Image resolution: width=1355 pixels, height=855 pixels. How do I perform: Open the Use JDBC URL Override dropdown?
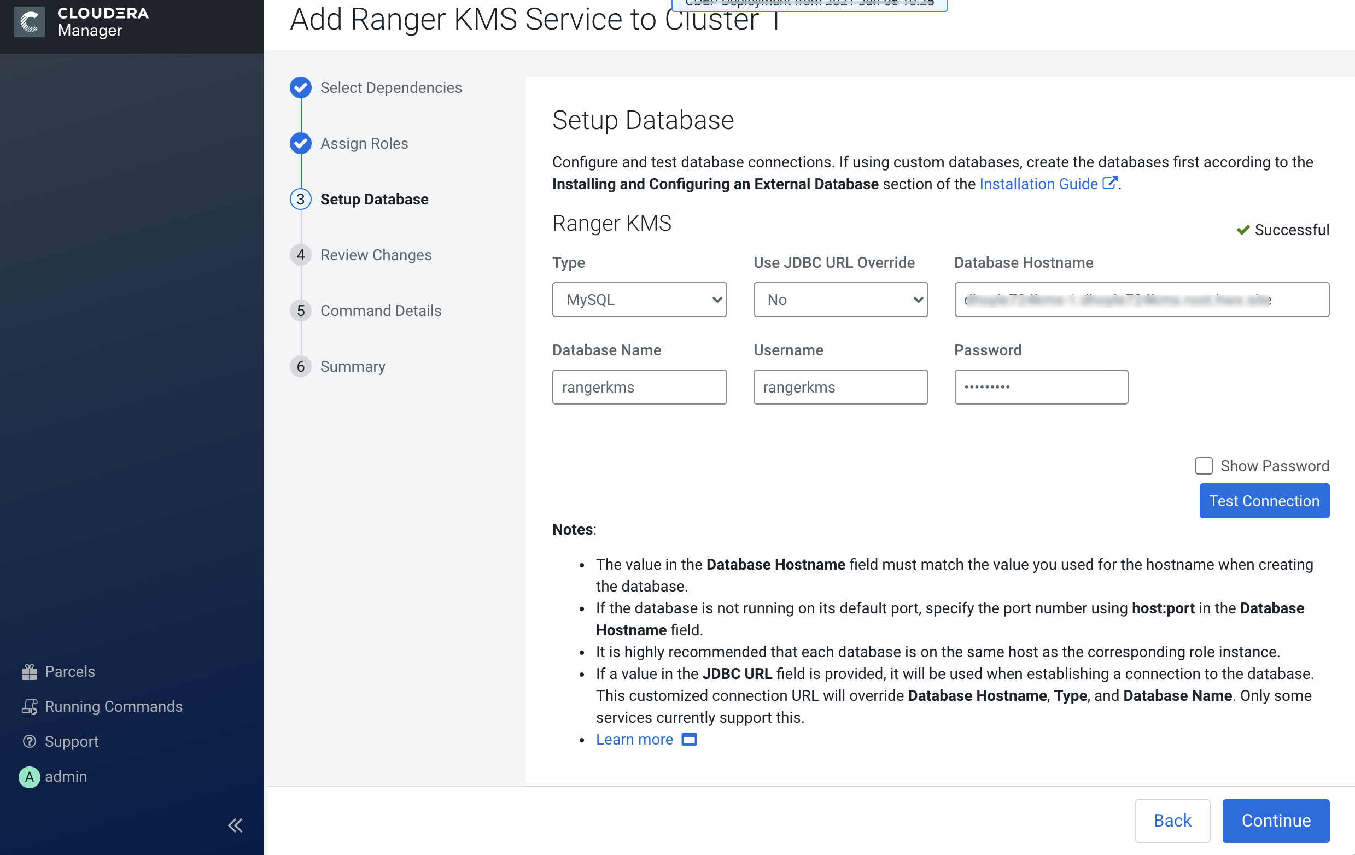[840, 300]
